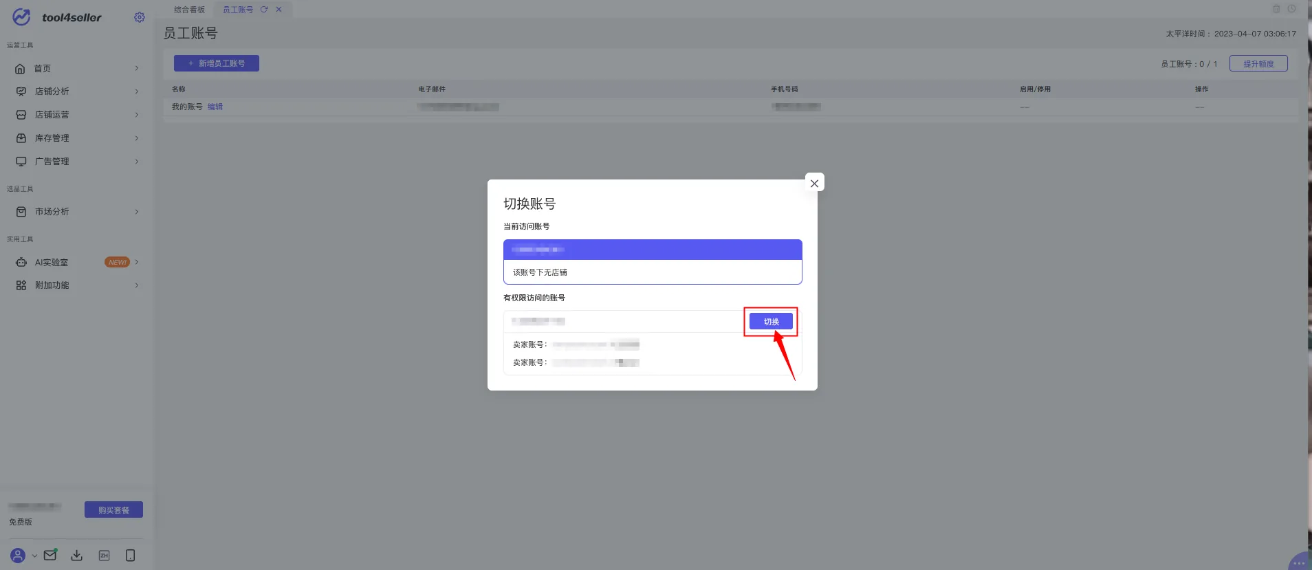Click the user avatar icon at bottom left
The width and height of the screenshot is (1312, 570).
pos(18,556)
